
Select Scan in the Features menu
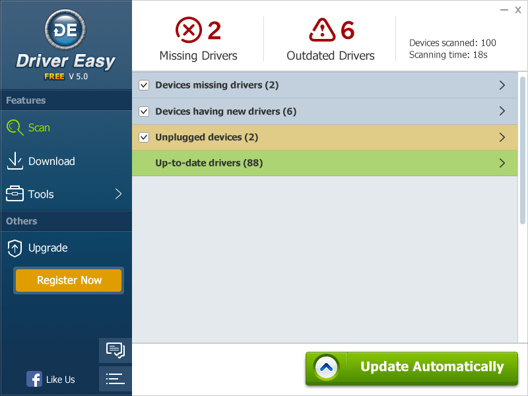[x=38, y=128]
